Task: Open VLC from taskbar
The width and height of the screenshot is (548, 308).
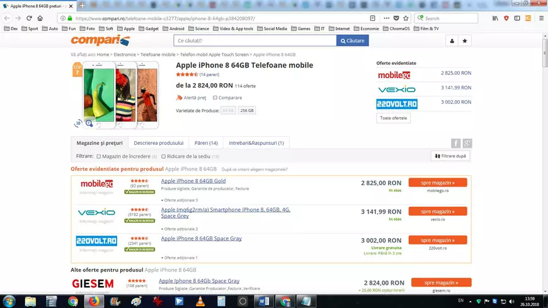Action: point(200,301)
